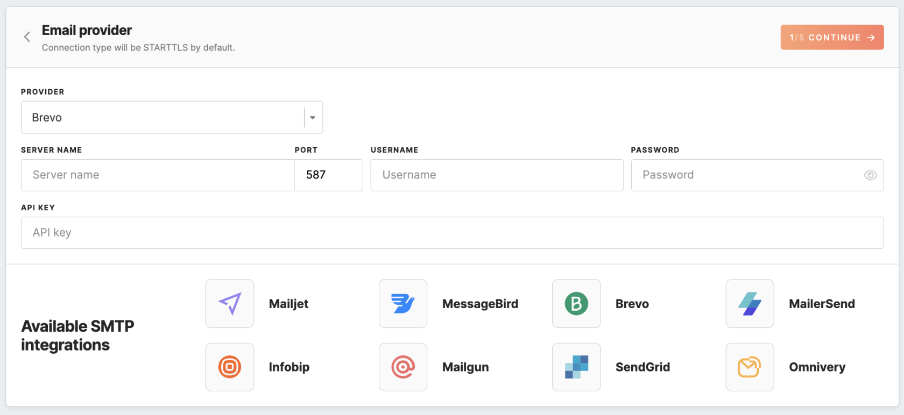Click the MessageBird label
904x415 pixels.
tap(480, 304)
